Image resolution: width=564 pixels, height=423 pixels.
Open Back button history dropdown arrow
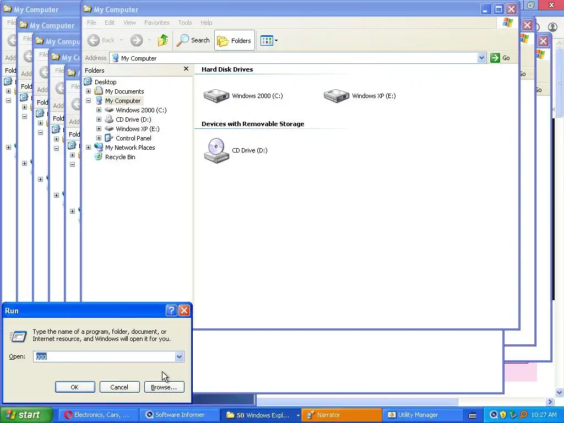(x=121, y=40)
